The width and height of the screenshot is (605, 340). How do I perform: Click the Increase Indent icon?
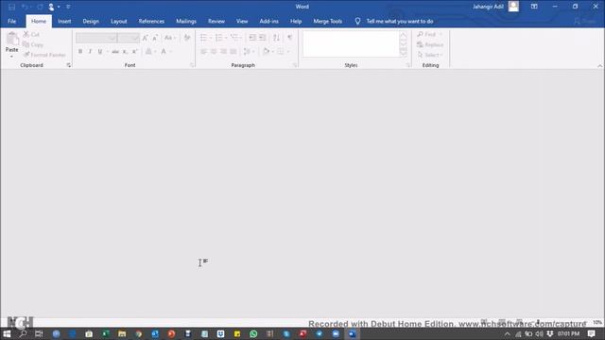click(263, 38)
